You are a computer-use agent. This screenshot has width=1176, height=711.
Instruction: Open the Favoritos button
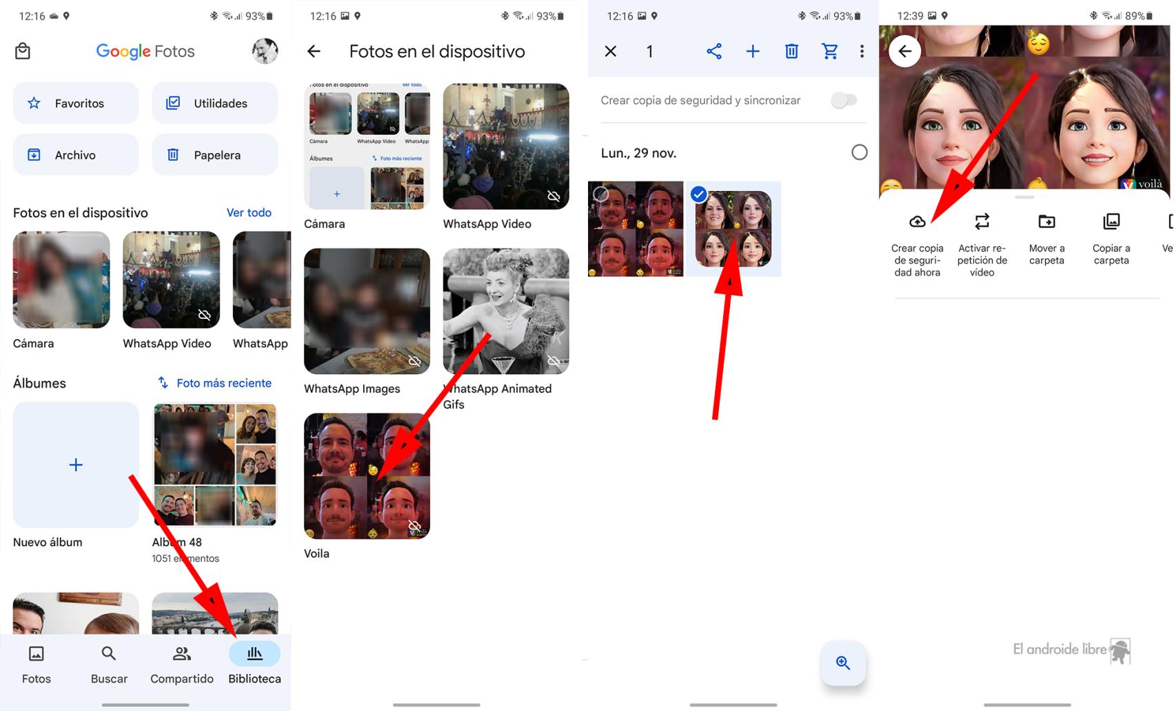(76, 103)
